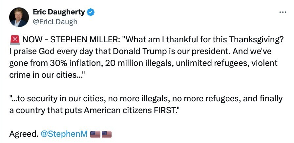Screen dimensions: 294x143
Task: Click the blue verified checkmark badge
Action: coord(91,12)
